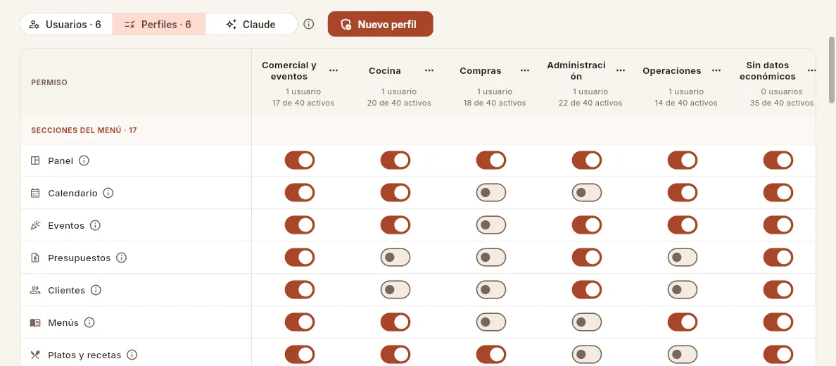836x366 pixels.
Task: Enable Calendario for Administración
Action: point(586,193)
